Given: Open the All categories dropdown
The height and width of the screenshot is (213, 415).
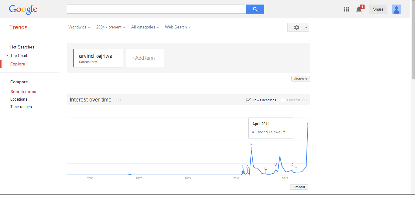Looking at the screenshot, I should coord(145,27).
